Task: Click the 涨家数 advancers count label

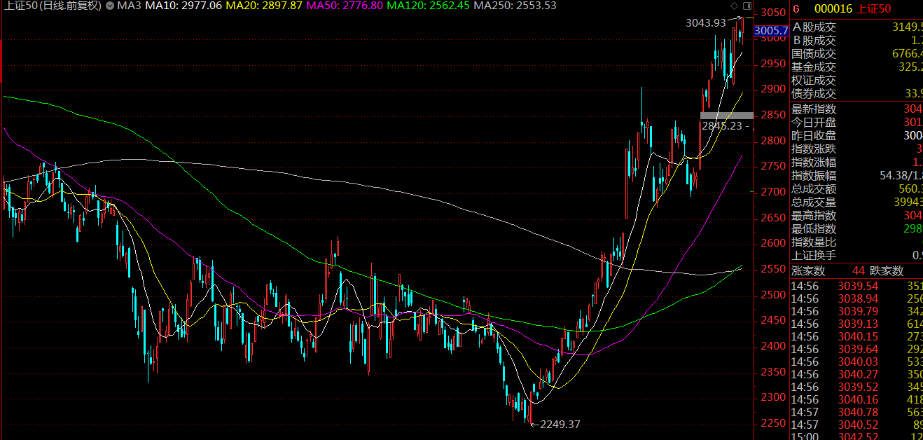Action: coord(808,271)
